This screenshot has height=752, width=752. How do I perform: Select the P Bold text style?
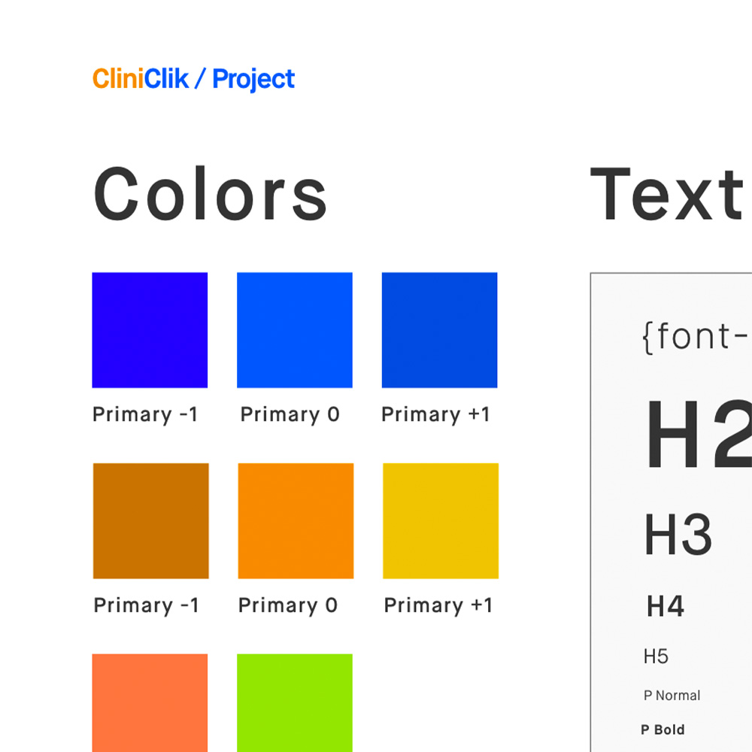pos(663,729)
